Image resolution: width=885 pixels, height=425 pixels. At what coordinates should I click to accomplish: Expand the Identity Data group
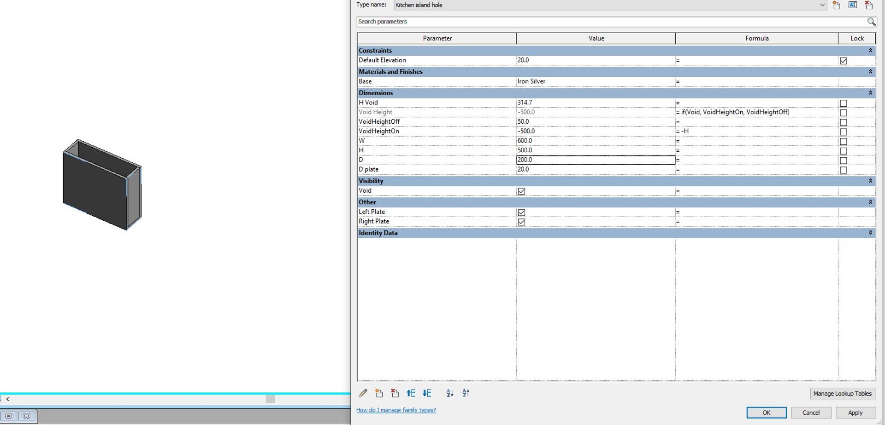(x=871, y=232)
